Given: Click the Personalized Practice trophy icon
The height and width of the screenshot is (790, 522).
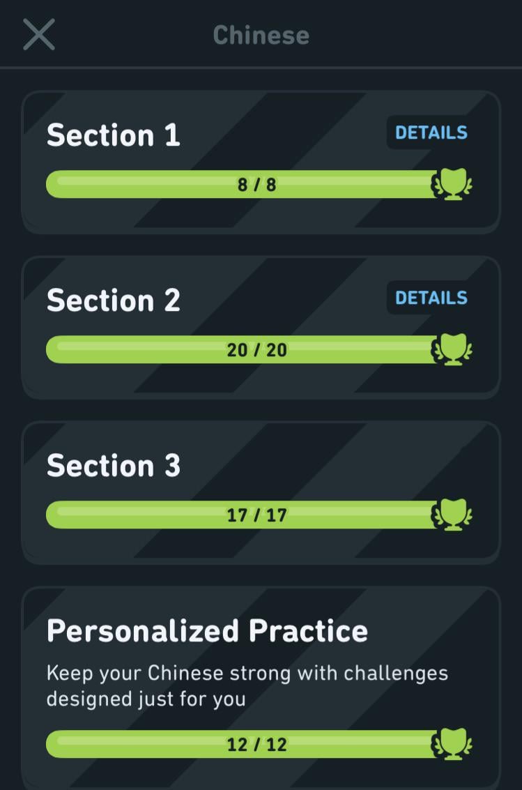Looking at the screenshot, I should tap(453, 744).
